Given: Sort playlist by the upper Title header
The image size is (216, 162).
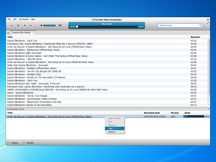Looking at the screenshot, I should pos(98,37).
